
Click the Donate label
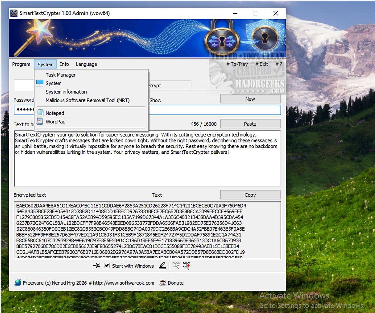(176, 283)
